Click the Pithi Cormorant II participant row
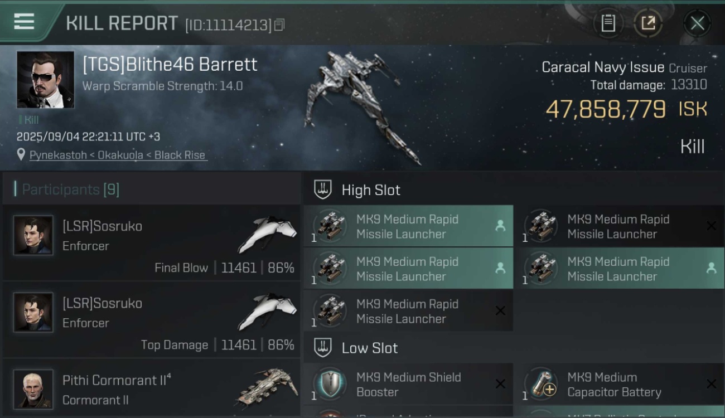 pos(151,390)
